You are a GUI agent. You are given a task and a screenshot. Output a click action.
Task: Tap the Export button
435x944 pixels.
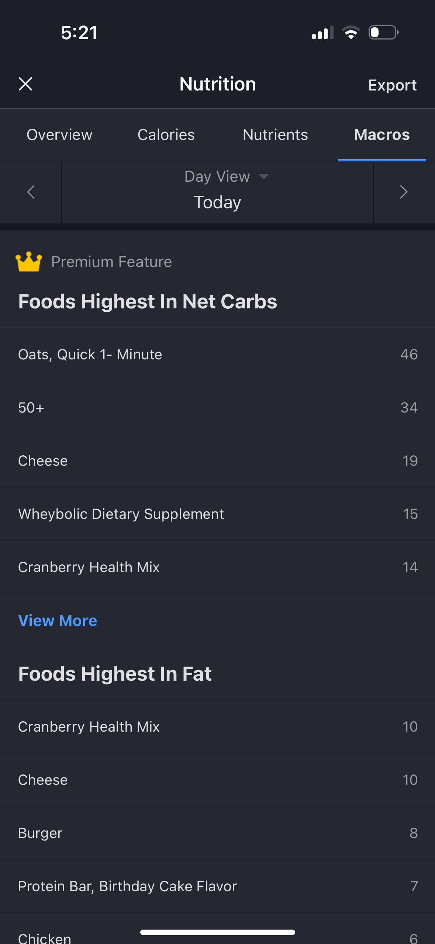[x=392, y=85]
